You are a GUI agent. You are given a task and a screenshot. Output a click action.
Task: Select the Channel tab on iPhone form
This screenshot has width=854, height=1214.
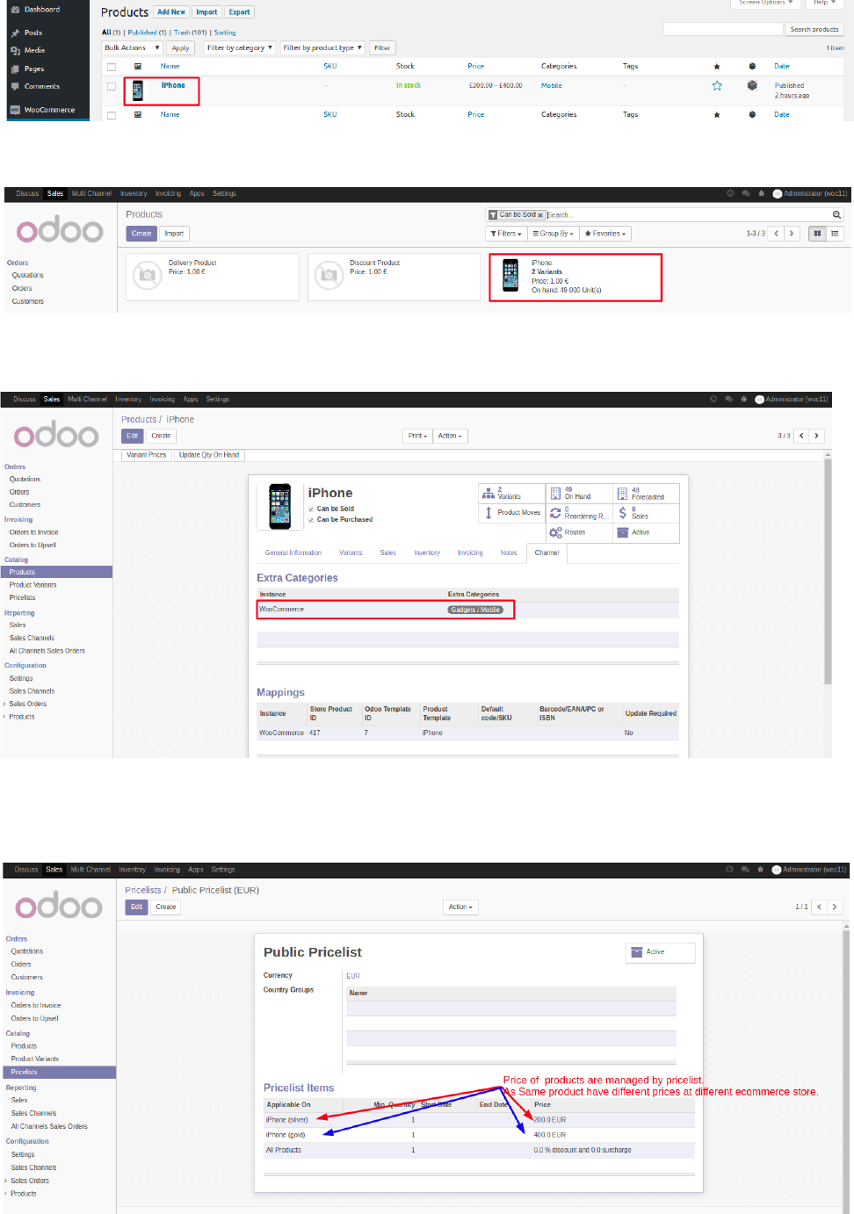(x=546, y=553)
